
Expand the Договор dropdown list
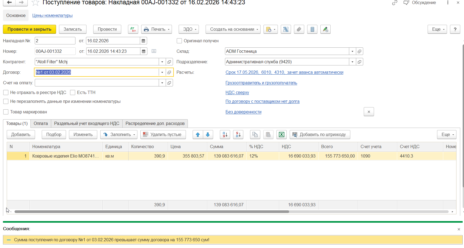(x=162, y=72)
